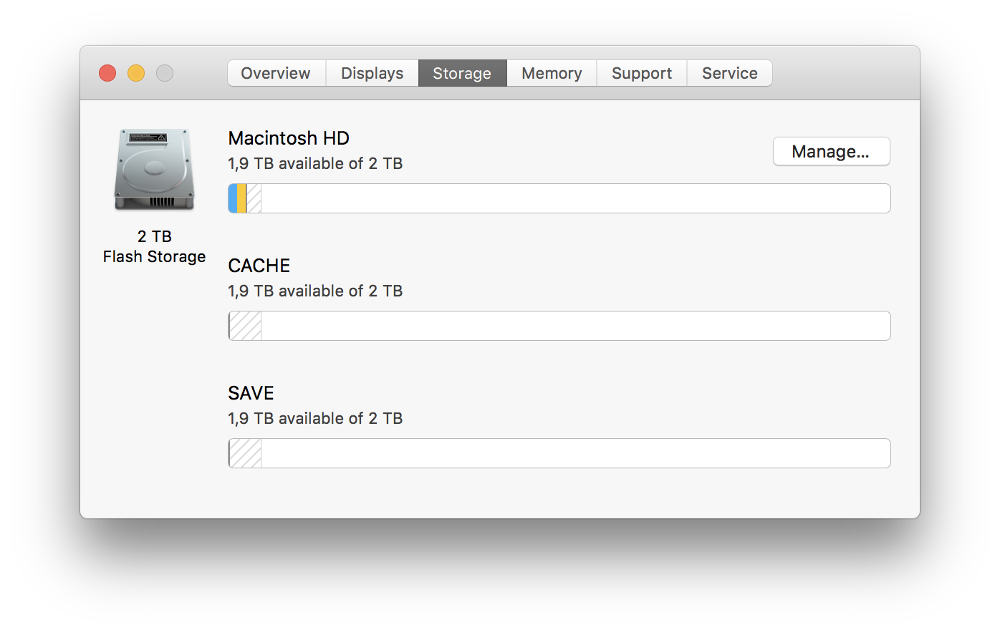Image resolution: width=1000 pixels, height=633 pixels.
Task: Click the Manage... button
Action: pyautogui.click(x=832, y=151)
